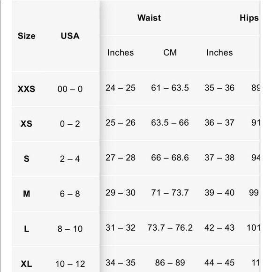Viewport: 272px width, 272px height.
Task: Click waist CM value 73.7 – 76.2
Action: coord(170,227)
